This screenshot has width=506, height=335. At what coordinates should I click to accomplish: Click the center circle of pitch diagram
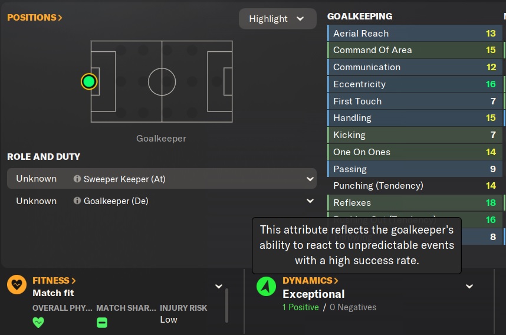tap(162, 81)
